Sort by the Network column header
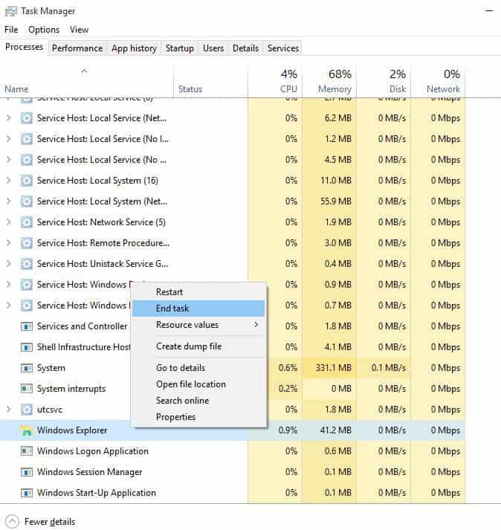 tap(438, 82)
